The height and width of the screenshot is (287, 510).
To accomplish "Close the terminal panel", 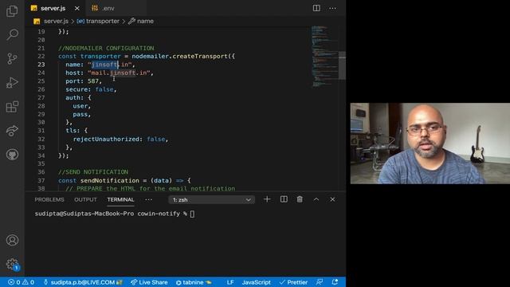I will (332, 199).
